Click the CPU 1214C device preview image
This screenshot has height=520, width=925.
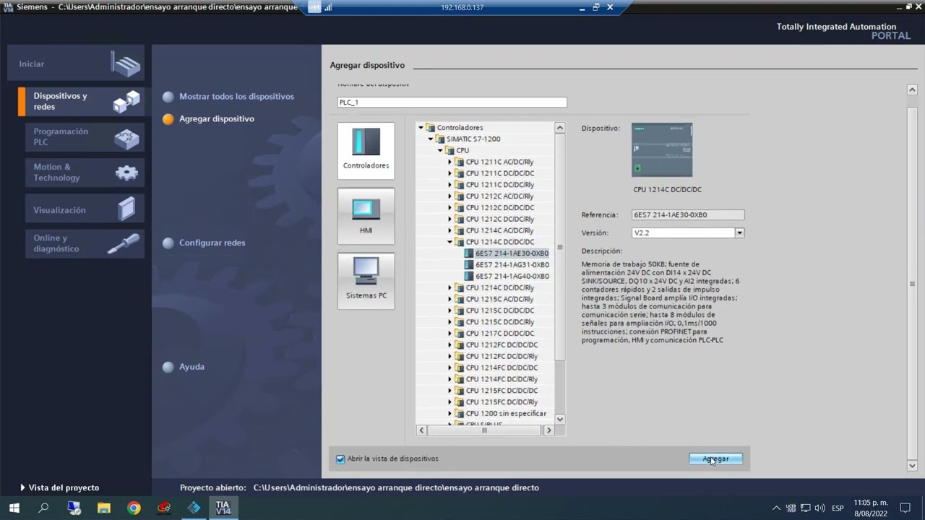[662, 150]
